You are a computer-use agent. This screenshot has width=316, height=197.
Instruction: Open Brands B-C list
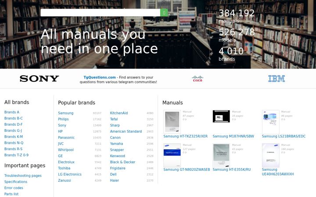pos(14,118)
